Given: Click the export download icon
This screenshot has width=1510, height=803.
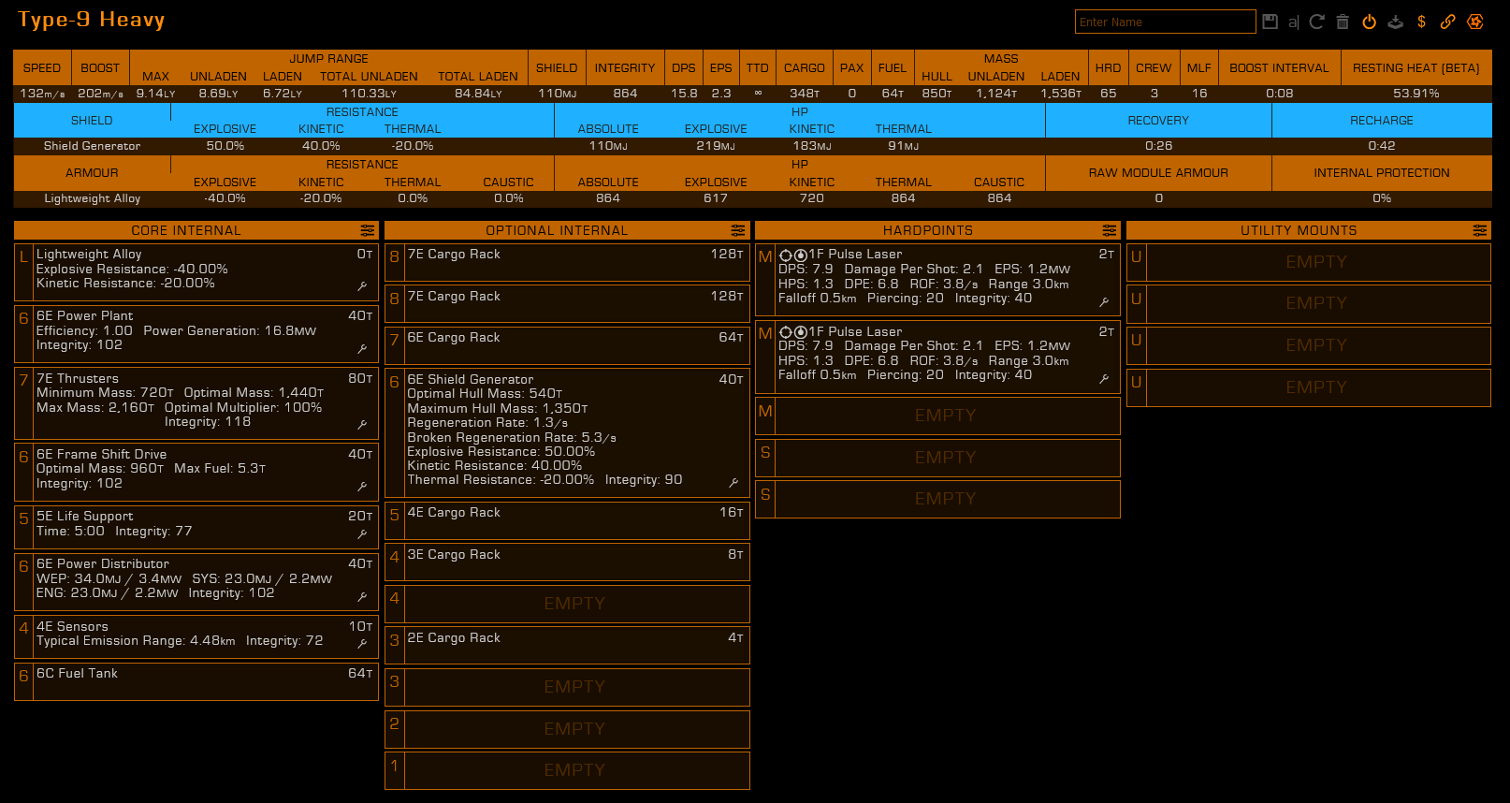Looking at the screenshot, I should (x=1395, y=22).
